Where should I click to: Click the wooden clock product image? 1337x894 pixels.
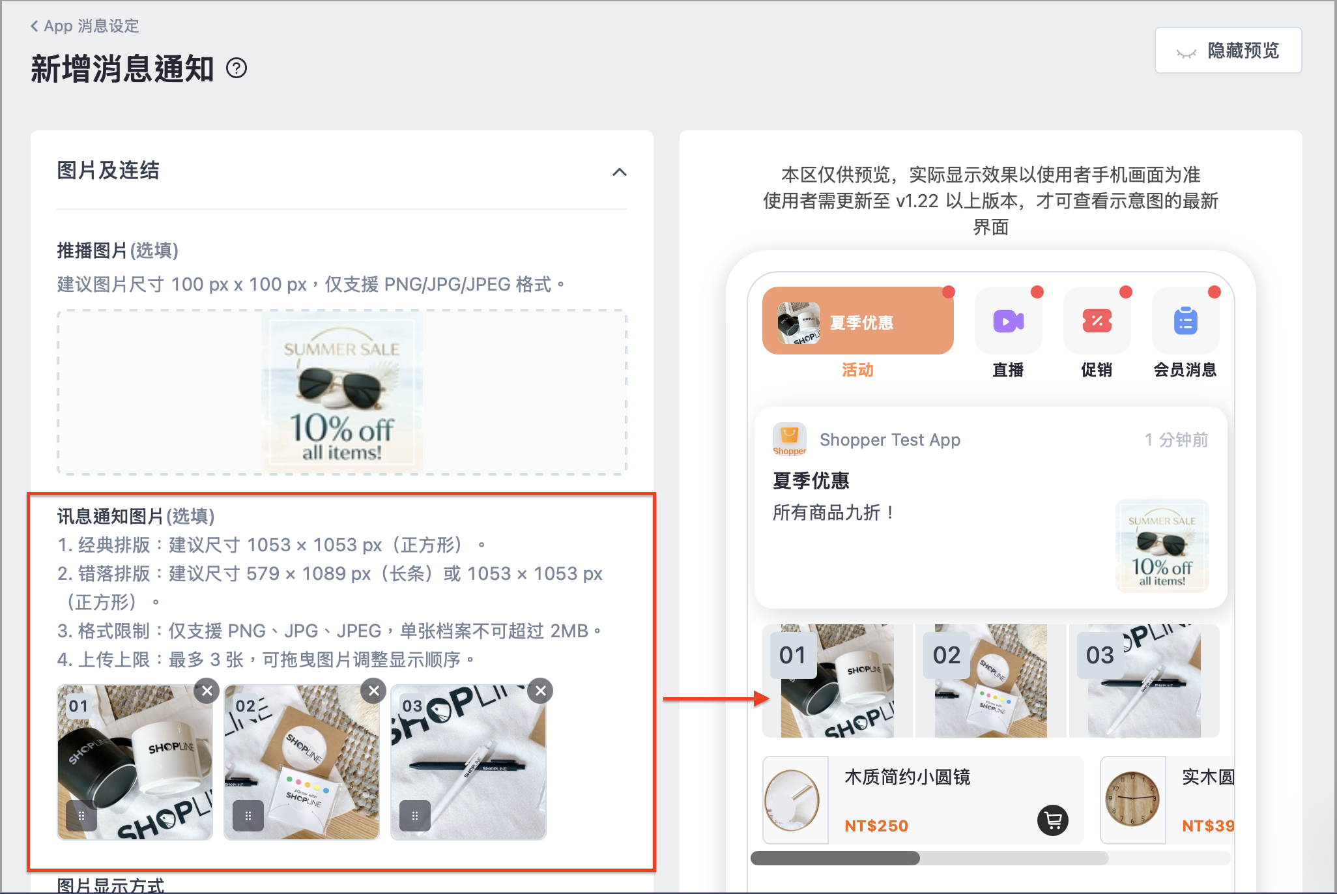(x=1133, y=800)
